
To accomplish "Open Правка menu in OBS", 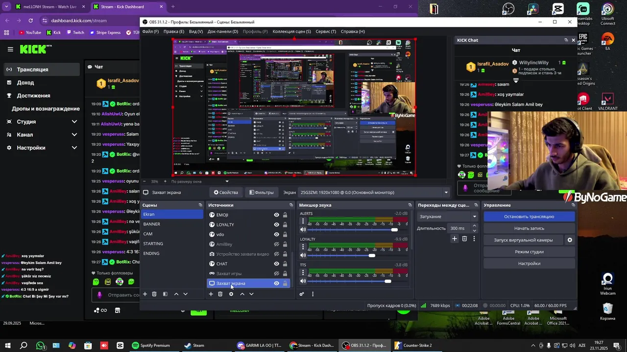I will pos(174,31).
